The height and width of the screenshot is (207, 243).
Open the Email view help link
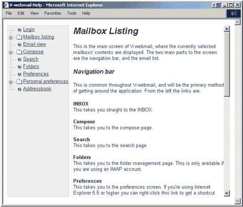click(x=35, y=44)
